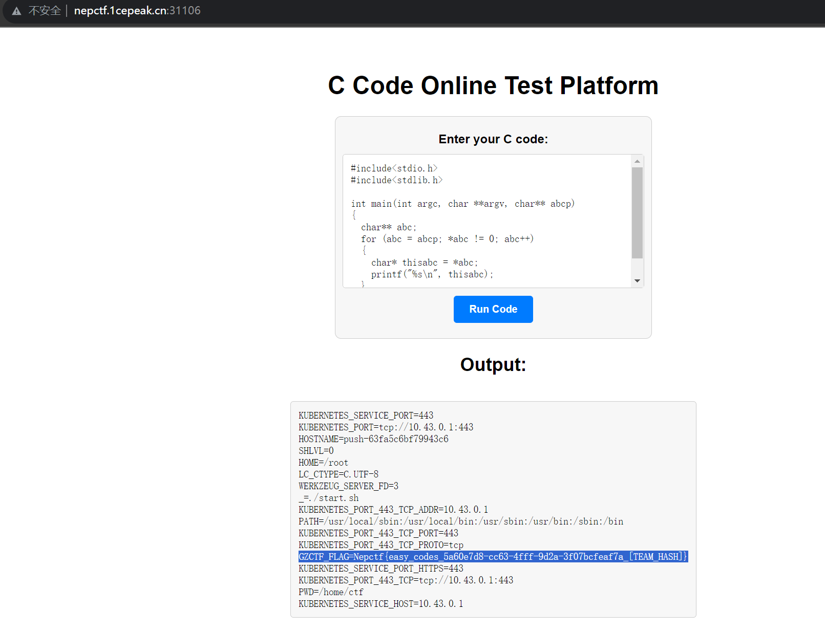The height and width of the screenshot is (633, 825).
Task: Click the code editor scrollbar thumb
Action: tap(637, 213)
